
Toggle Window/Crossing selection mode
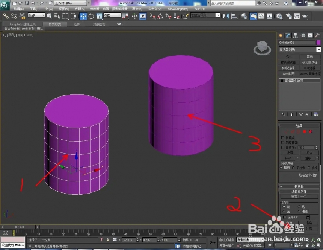pos(73,16)
